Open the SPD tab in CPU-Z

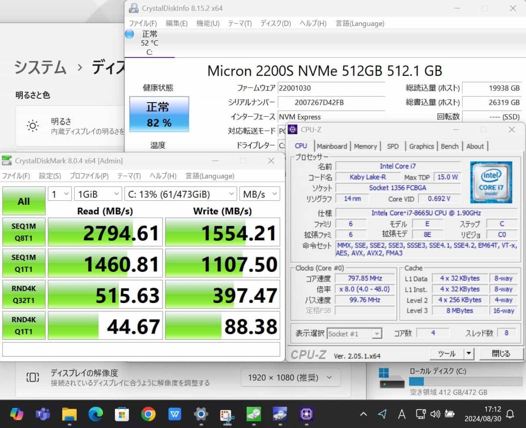tap(393, 146)
